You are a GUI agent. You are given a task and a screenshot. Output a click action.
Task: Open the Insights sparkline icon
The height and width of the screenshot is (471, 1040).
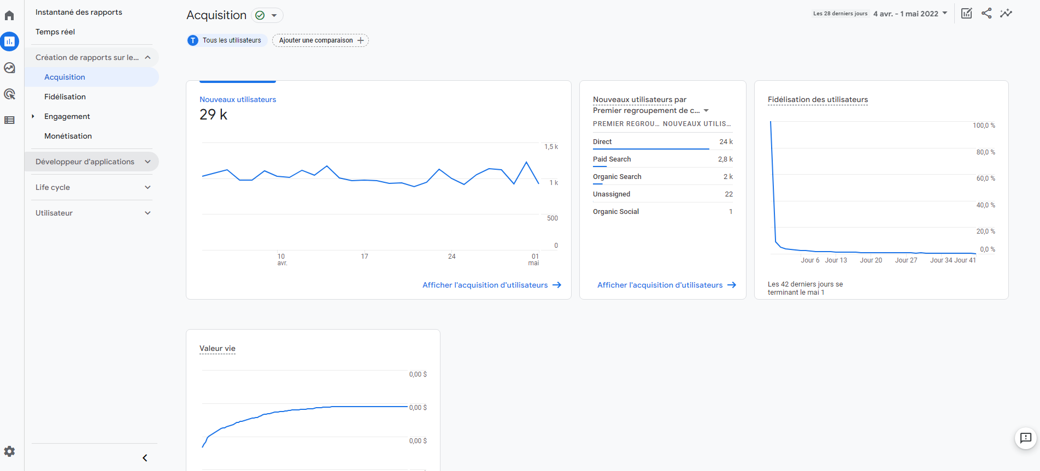(1006, 13)
